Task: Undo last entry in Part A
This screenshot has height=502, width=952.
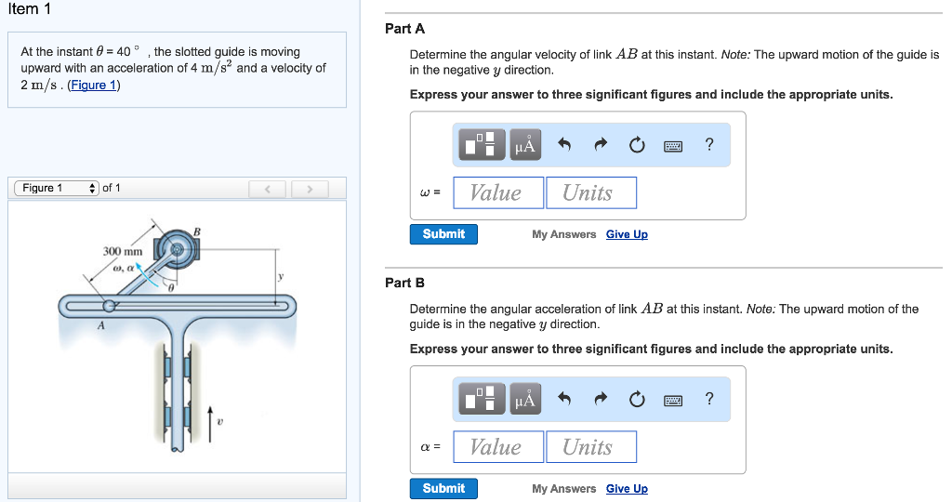Action: point(564,144)
